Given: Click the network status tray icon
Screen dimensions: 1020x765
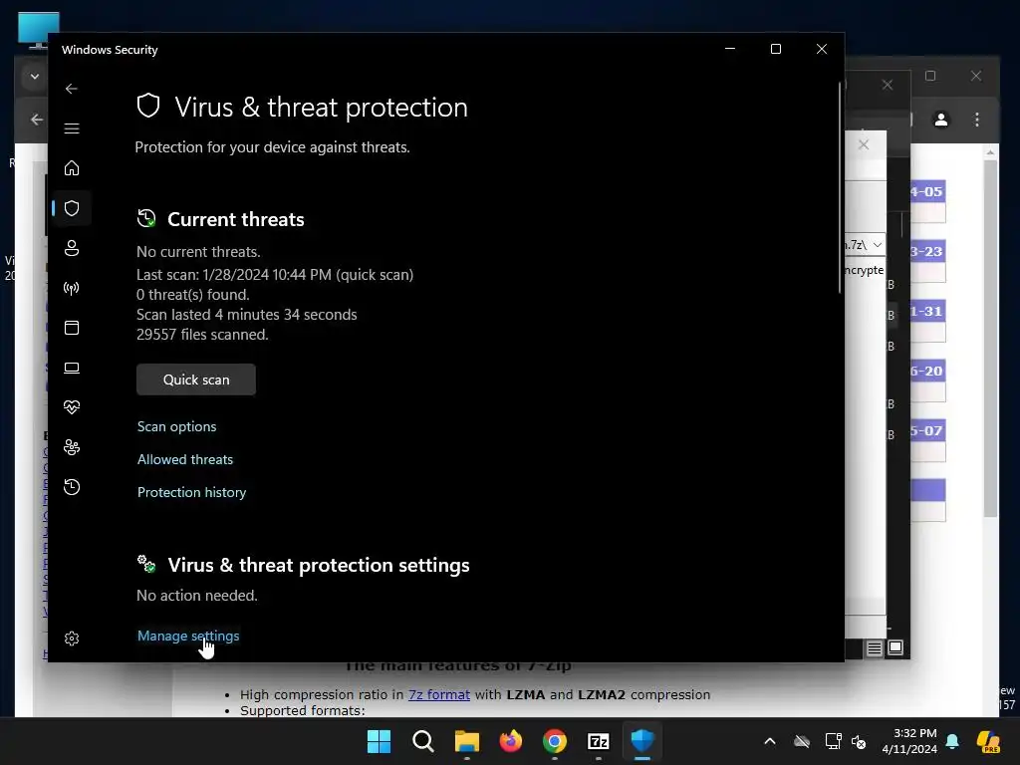Looking at the screenshot, I should point(833,741).
